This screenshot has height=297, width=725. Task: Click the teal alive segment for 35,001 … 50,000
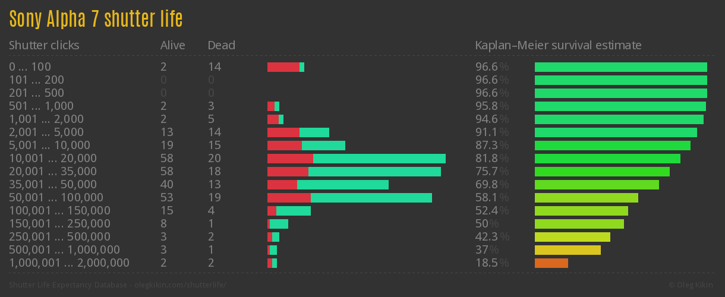(342, 185)
